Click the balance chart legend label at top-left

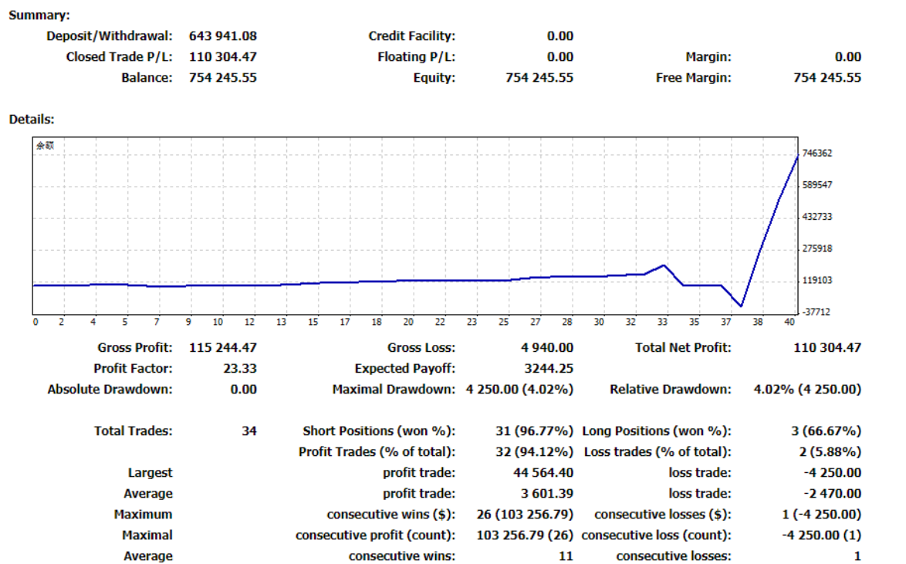tap(45, 145)
